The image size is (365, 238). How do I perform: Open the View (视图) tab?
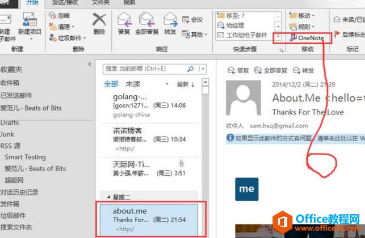coord(129,2)
